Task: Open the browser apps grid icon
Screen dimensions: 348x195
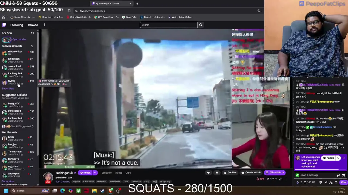Action: click(x=4, y=17)
